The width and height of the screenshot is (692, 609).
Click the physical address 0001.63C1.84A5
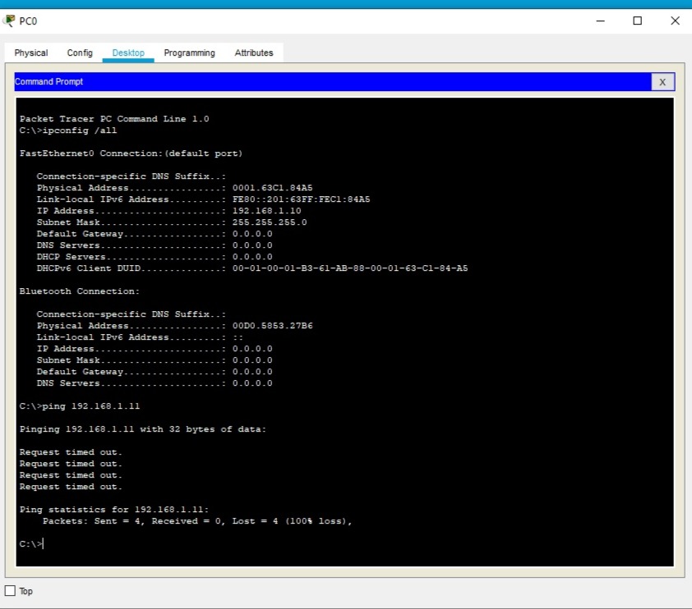(272, 188)
